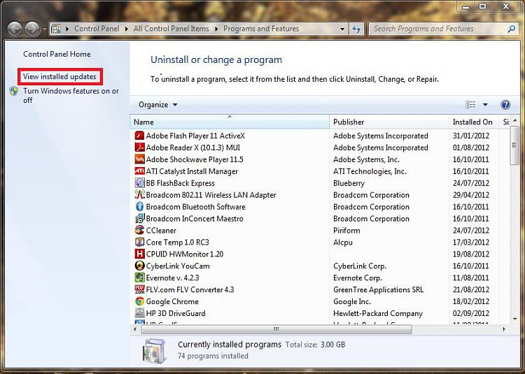Click the vertical scrollbar down arrow

(515, 319)
